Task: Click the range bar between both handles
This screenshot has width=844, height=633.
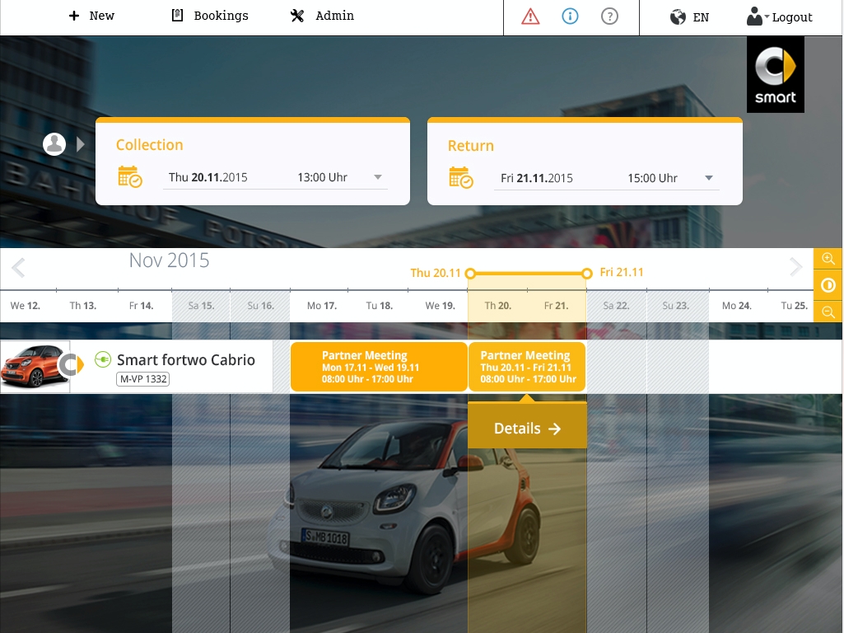Action: [x=529, y=274]
